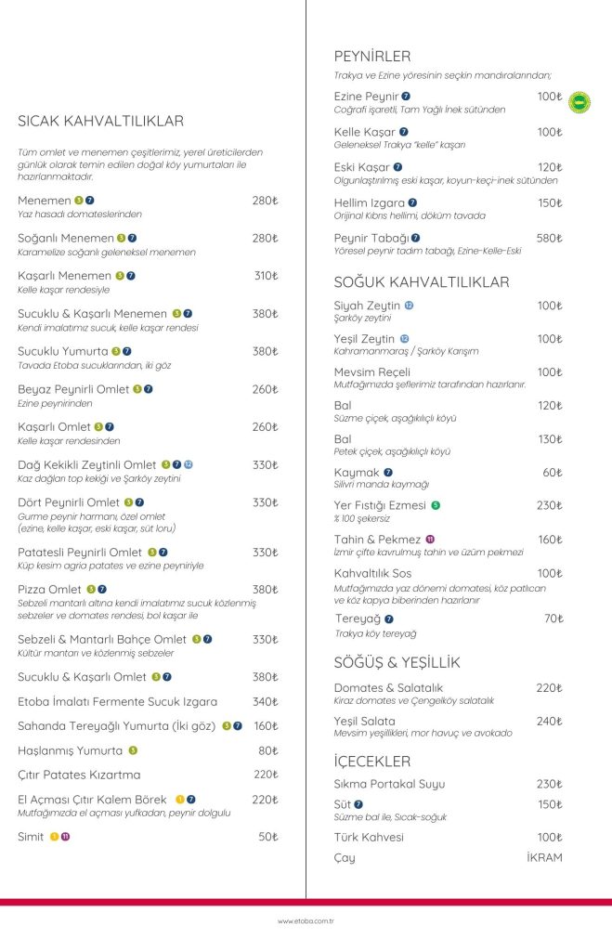The image size is (612, 951).
Task: Click the yellow allergen 1 icon by Kalem Börek
Action: click(180, 799)
